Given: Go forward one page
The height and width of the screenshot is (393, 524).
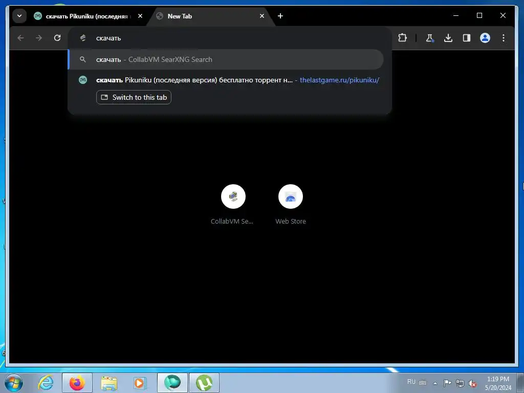Looking at the screenshot, I should (39, 38).
